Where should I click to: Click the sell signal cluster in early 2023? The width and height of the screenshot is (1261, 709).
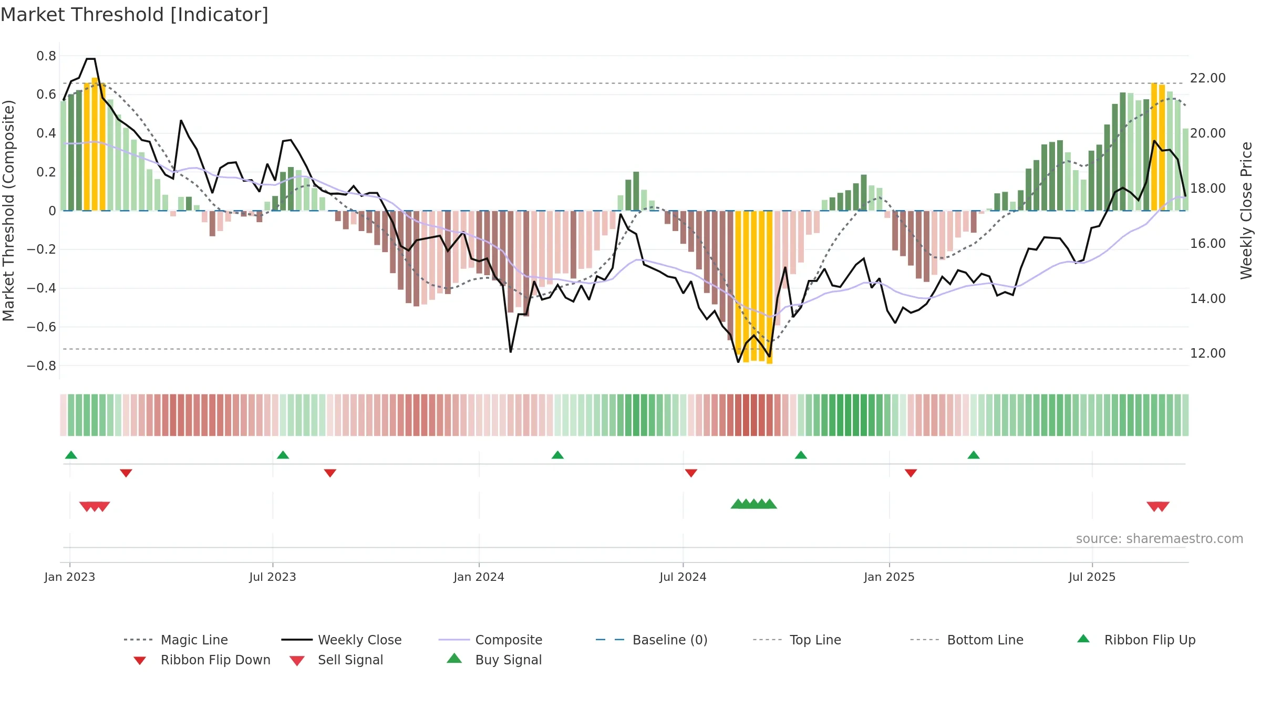click(x=95, y=507)
